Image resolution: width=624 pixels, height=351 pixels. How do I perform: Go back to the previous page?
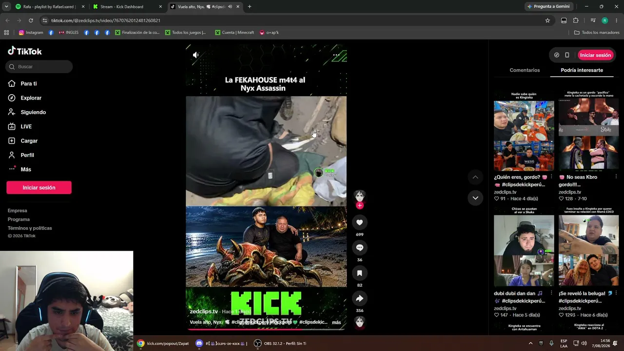[7, 20]
